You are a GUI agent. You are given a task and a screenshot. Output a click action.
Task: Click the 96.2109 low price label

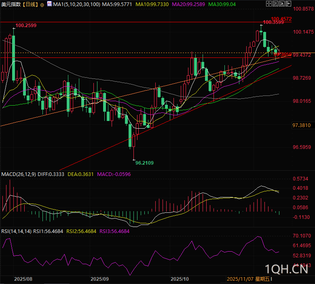(144, 163)
